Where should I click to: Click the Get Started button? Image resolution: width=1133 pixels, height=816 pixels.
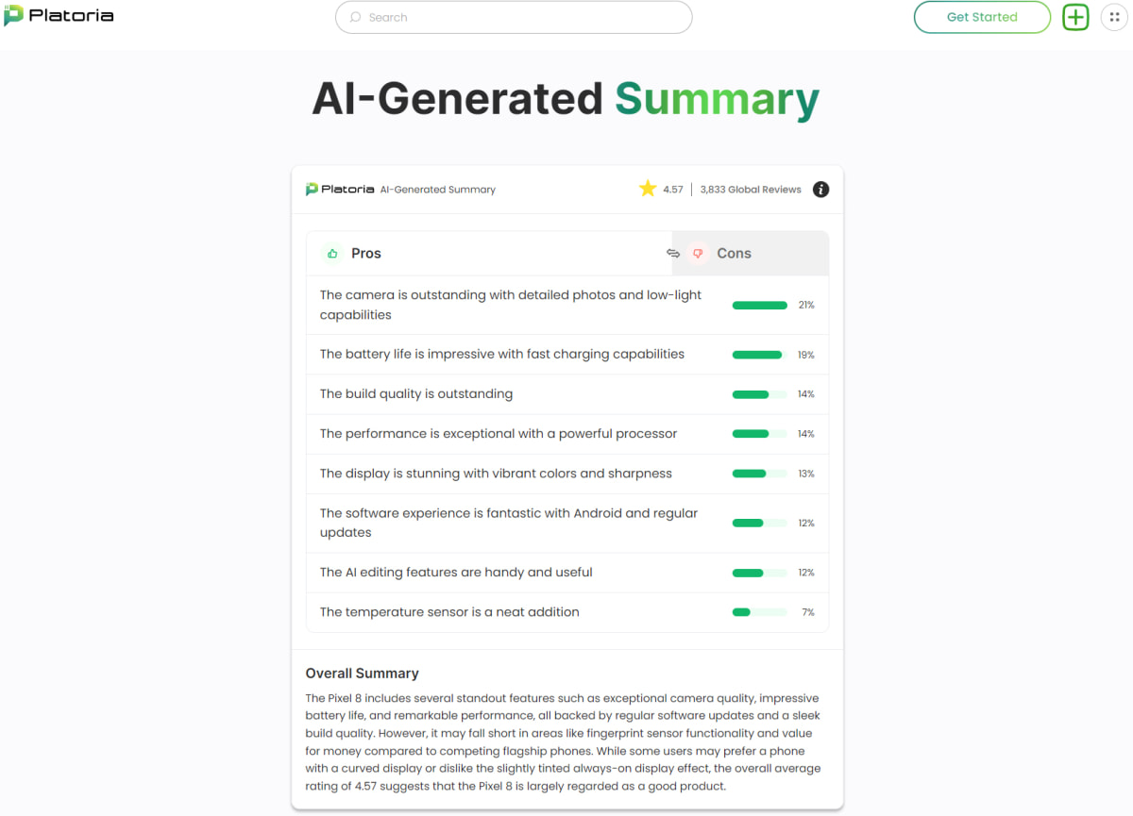[982, 17]
